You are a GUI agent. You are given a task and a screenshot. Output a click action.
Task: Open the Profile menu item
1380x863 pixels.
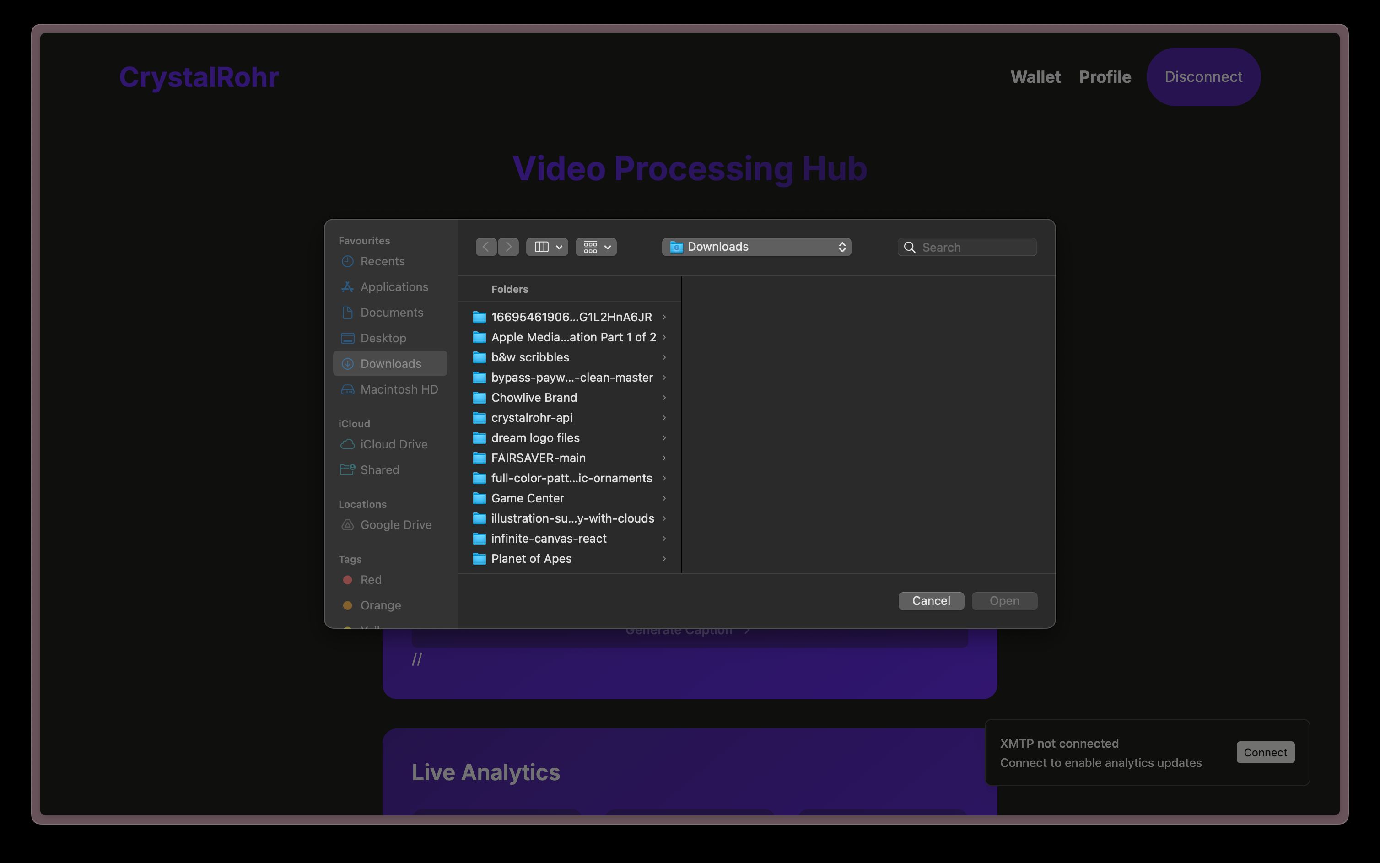(x=1105, y=76)
